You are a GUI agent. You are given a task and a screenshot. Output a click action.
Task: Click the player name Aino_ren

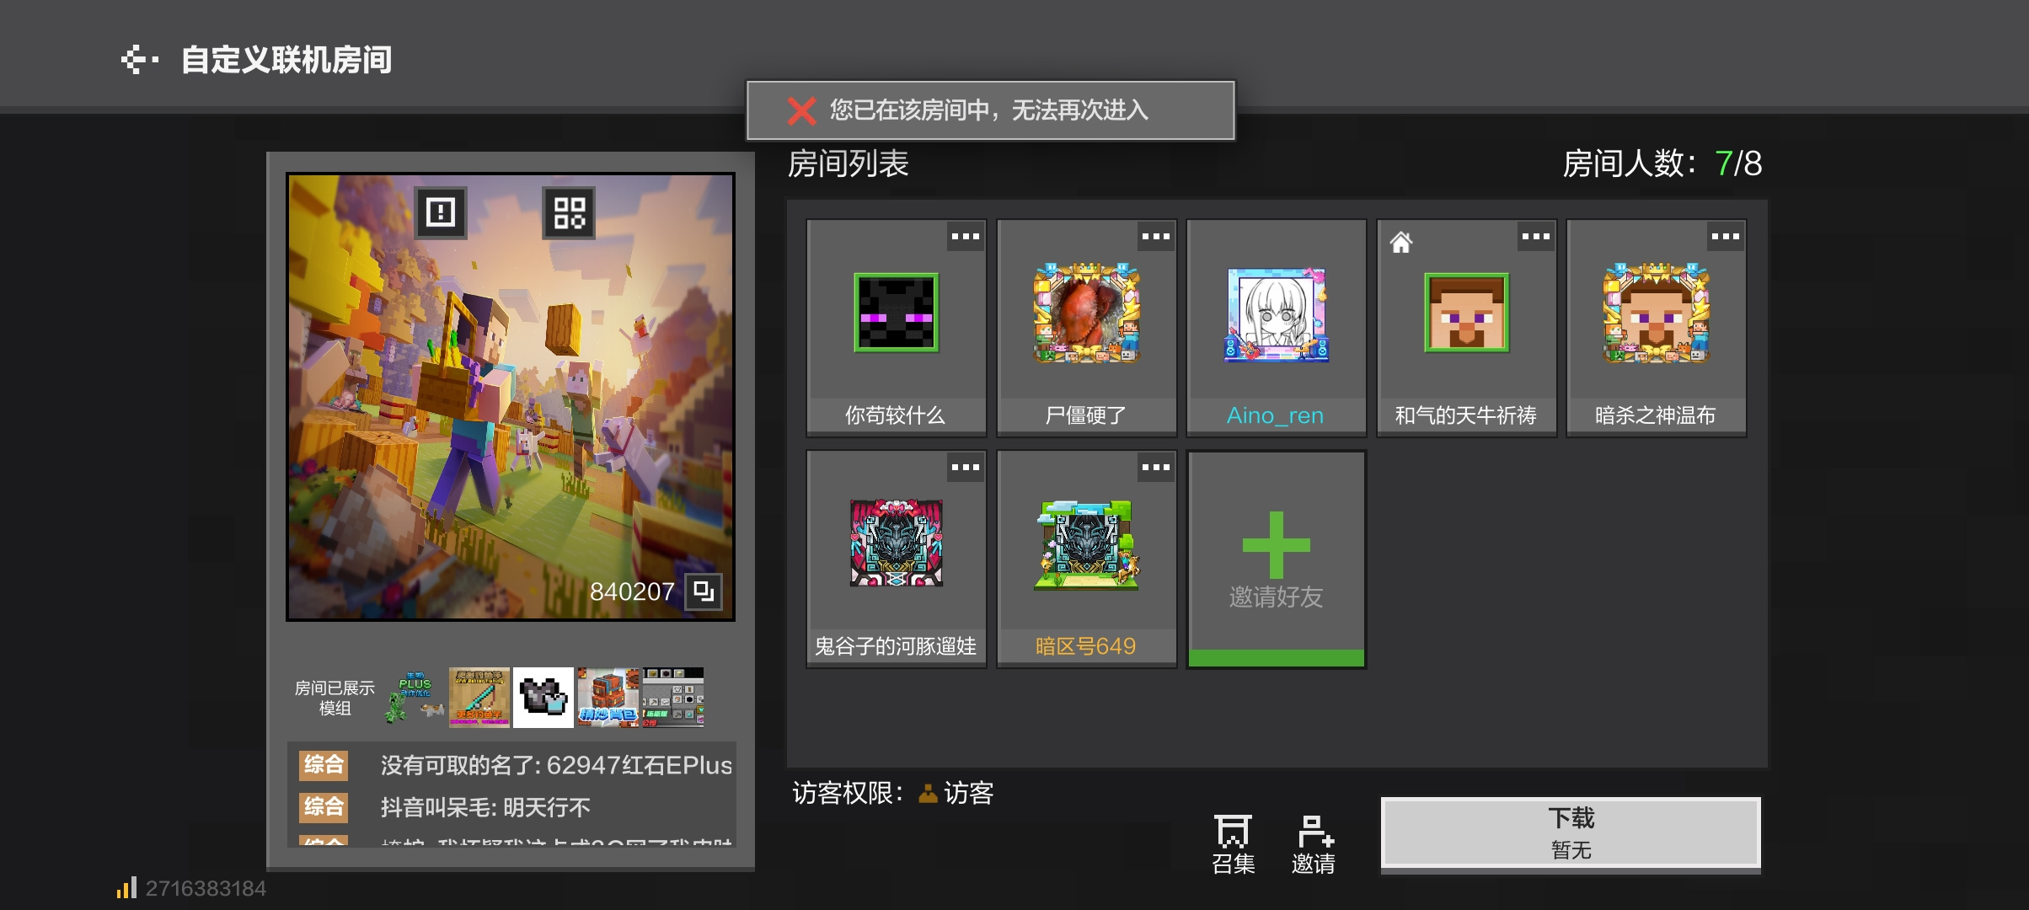click(x=1276, y=415)
